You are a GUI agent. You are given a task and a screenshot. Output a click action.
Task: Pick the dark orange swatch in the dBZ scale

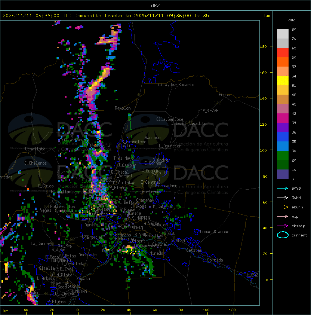click(x=283, y=62)
